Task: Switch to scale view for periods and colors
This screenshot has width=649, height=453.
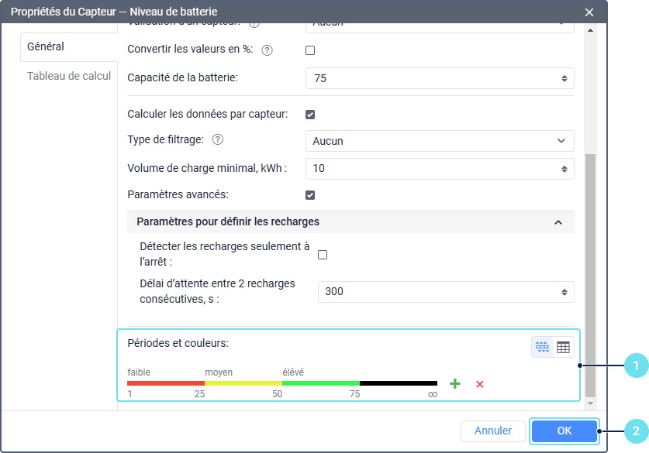Action: [x=542, y=348]
